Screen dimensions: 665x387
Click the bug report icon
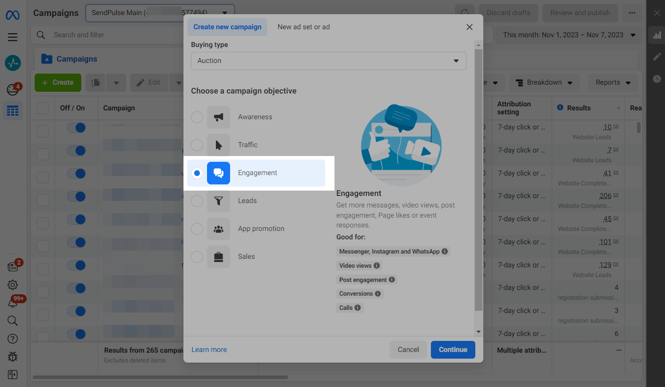[12, 356]
